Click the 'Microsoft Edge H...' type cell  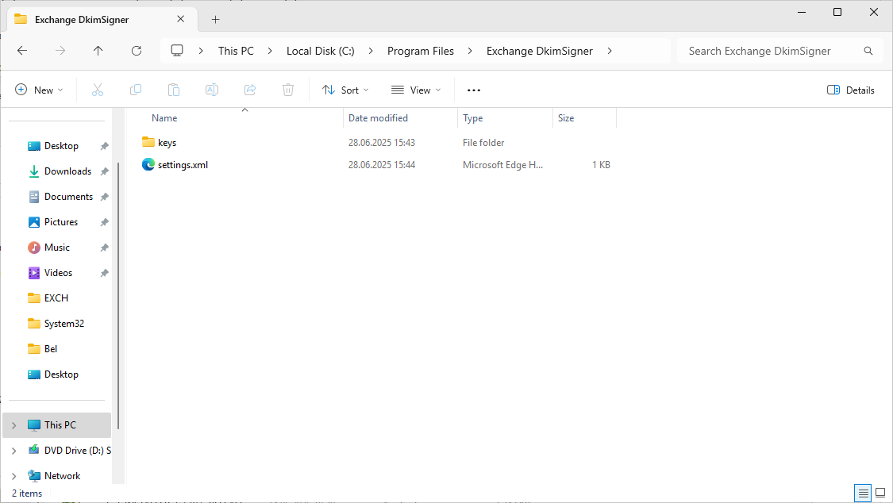502,165
